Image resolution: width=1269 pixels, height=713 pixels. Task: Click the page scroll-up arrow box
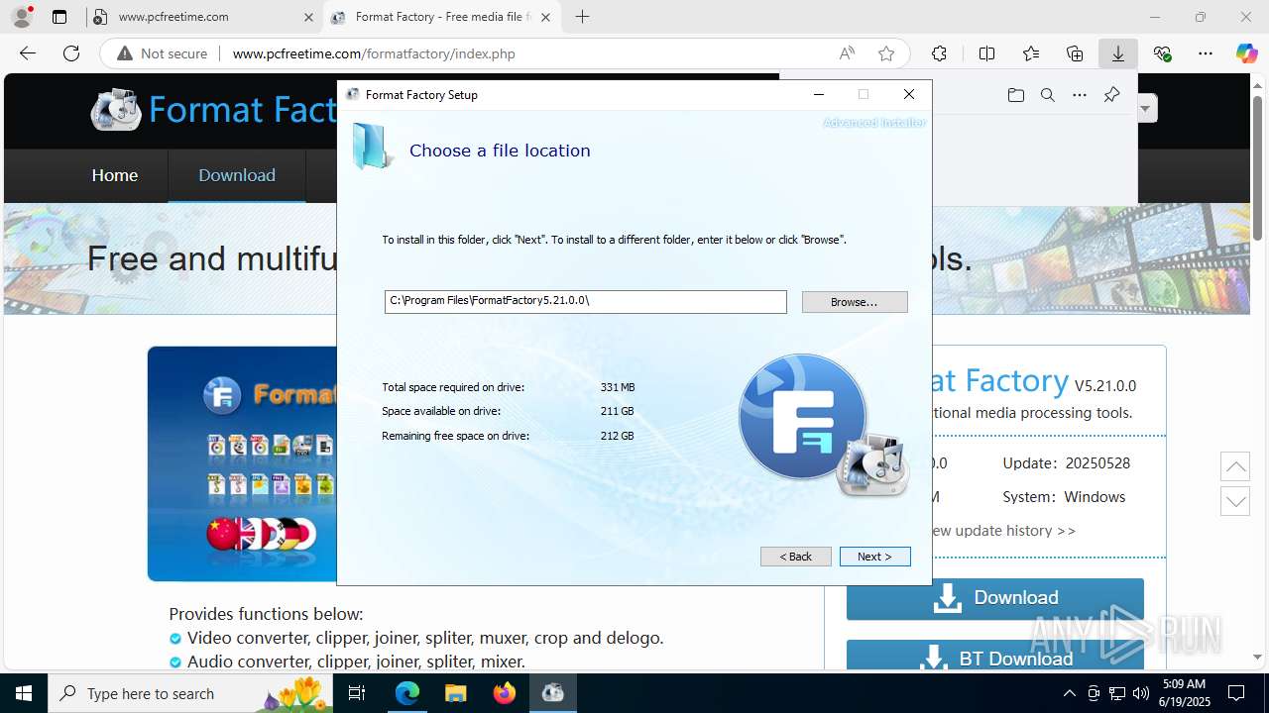point(1235,466)
